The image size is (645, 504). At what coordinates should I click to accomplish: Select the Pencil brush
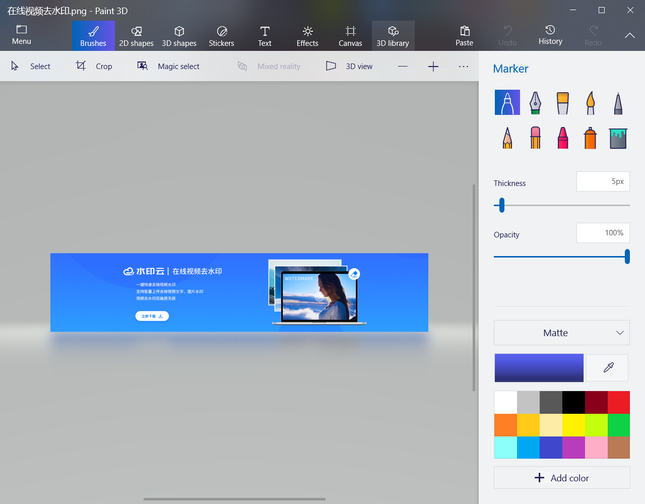[x=507, y=138]
